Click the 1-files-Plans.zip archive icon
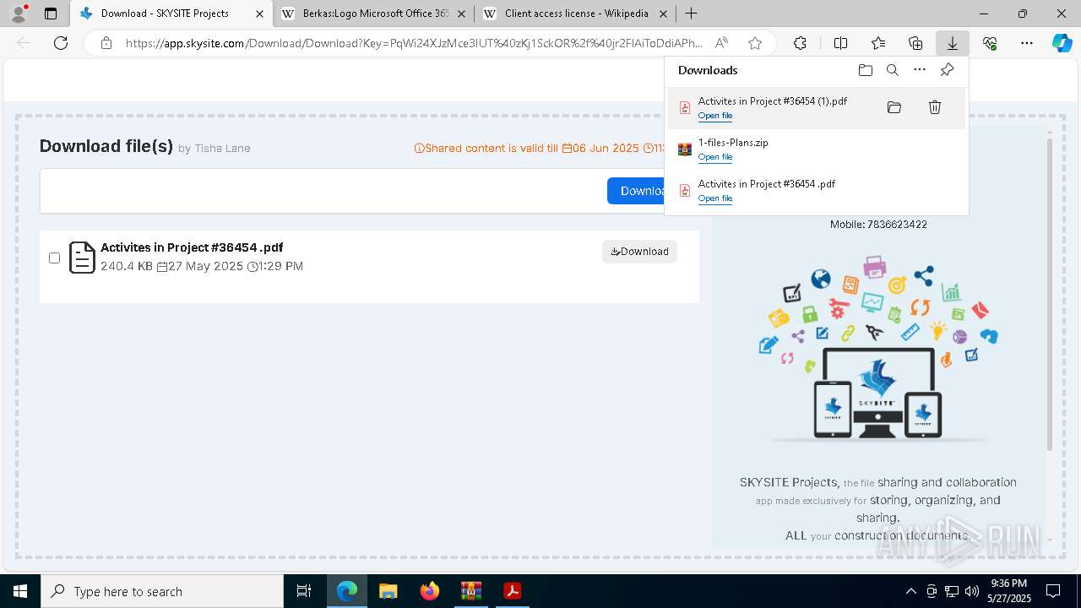Image resolution: width=1081 pixels, height=608 pixels. click(x=685, y=149)
